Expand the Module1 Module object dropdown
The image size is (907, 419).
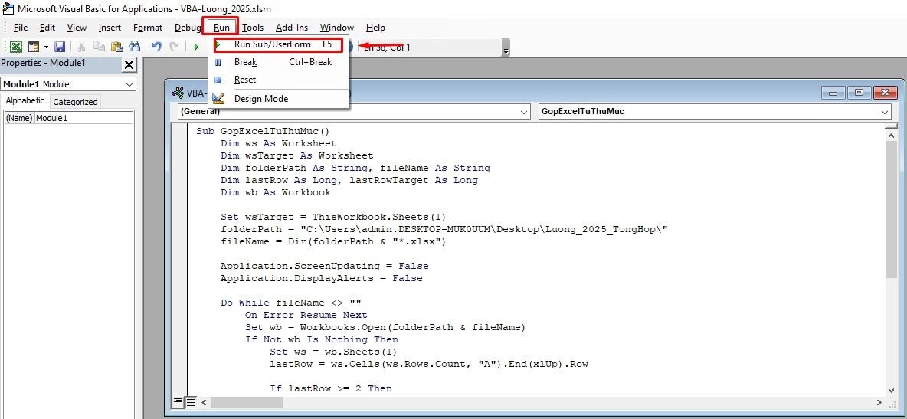pyautogui.click(x=129, y=84)
